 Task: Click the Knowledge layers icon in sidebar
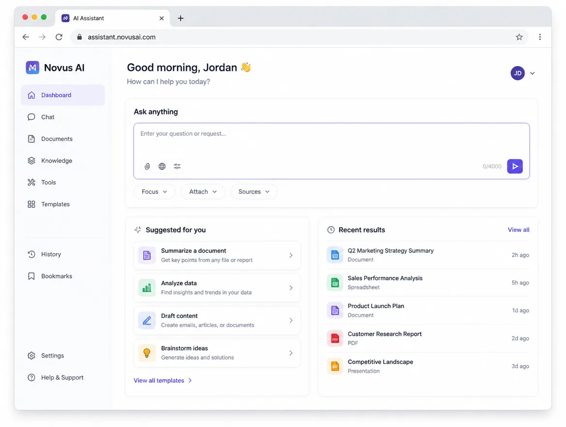click(31, 161)
